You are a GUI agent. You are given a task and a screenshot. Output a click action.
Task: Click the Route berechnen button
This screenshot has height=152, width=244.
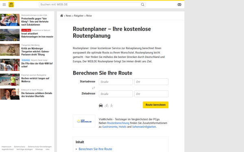pyautogui.click(x=156, y=105)
